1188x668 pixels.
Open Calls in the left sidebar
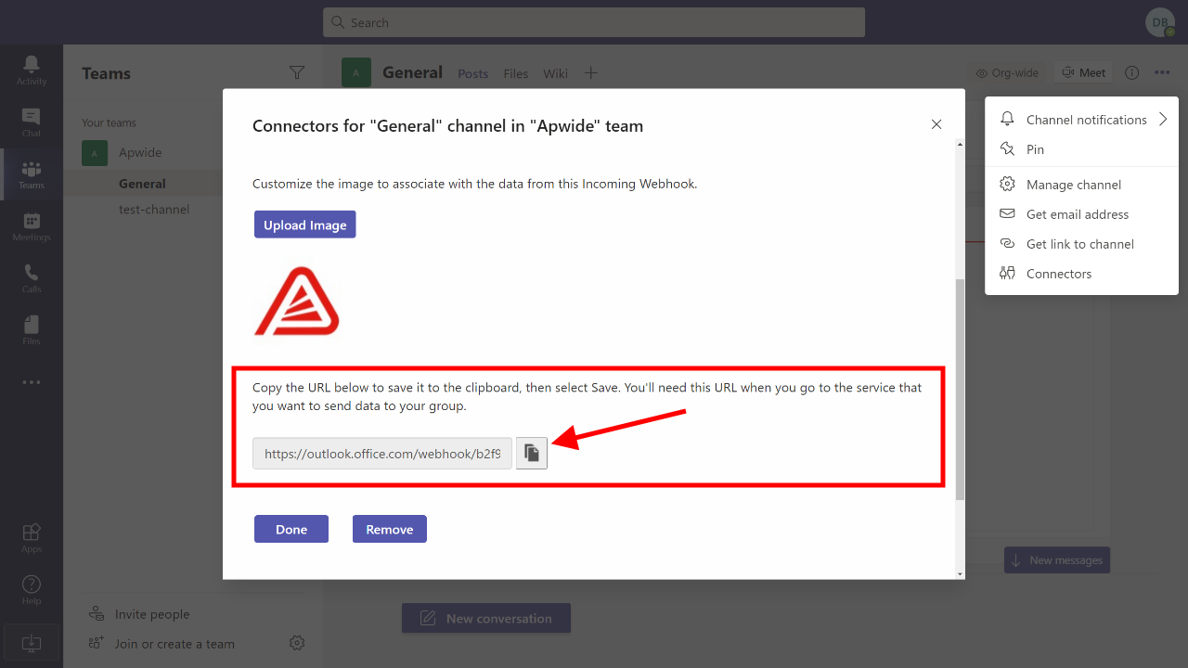point(32,277)
